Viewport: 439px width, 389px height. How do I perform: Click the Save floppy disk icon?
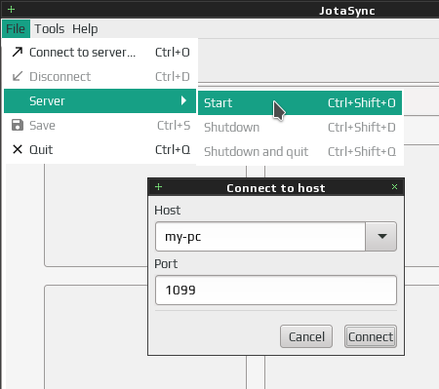(18, 125)
